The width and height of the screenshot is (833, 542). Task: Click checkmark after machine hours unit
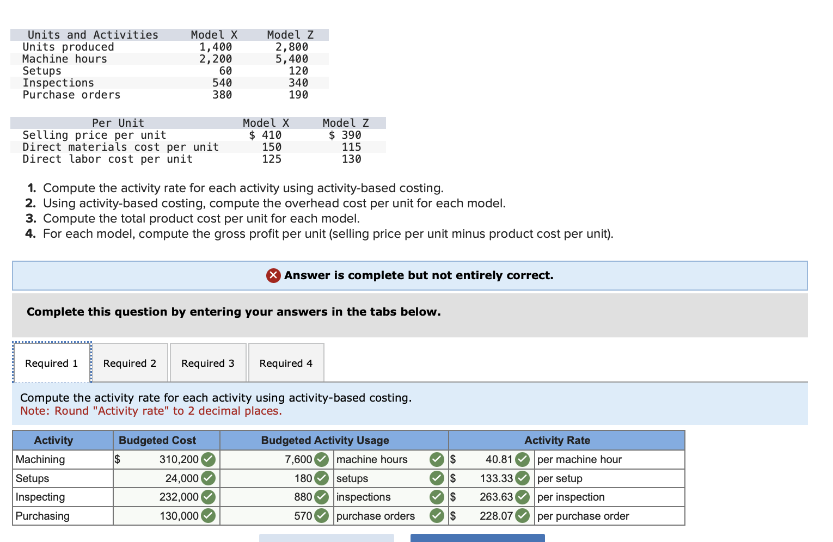click(437, 460)
